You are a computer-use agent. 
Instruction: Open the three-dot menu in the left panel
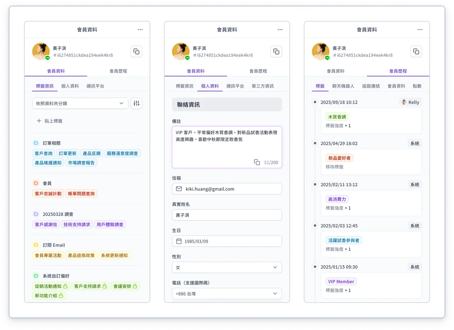point(140,30)
